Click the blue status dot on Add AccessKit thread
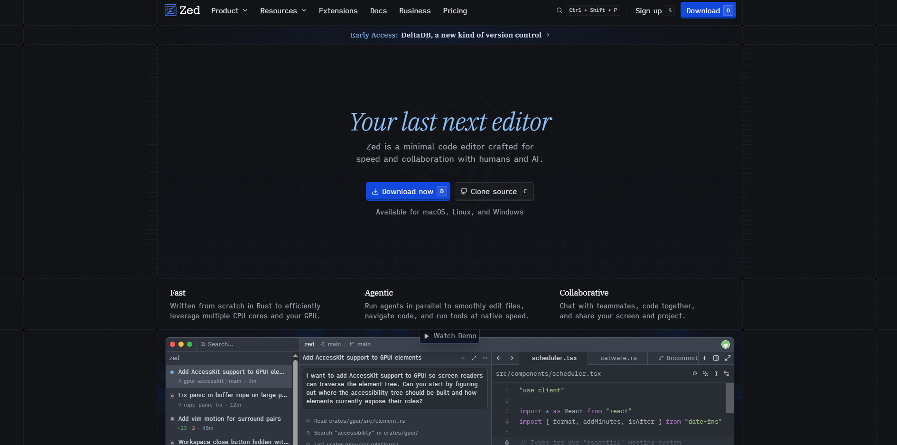 click(x=172, y=372)
